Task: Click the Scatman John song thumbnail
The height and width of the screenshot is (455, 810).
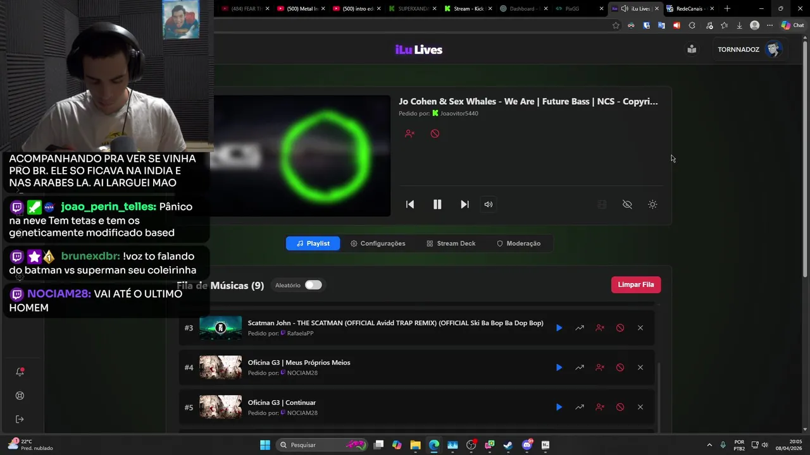Action: pyautogui.click(x=220, y=328)
